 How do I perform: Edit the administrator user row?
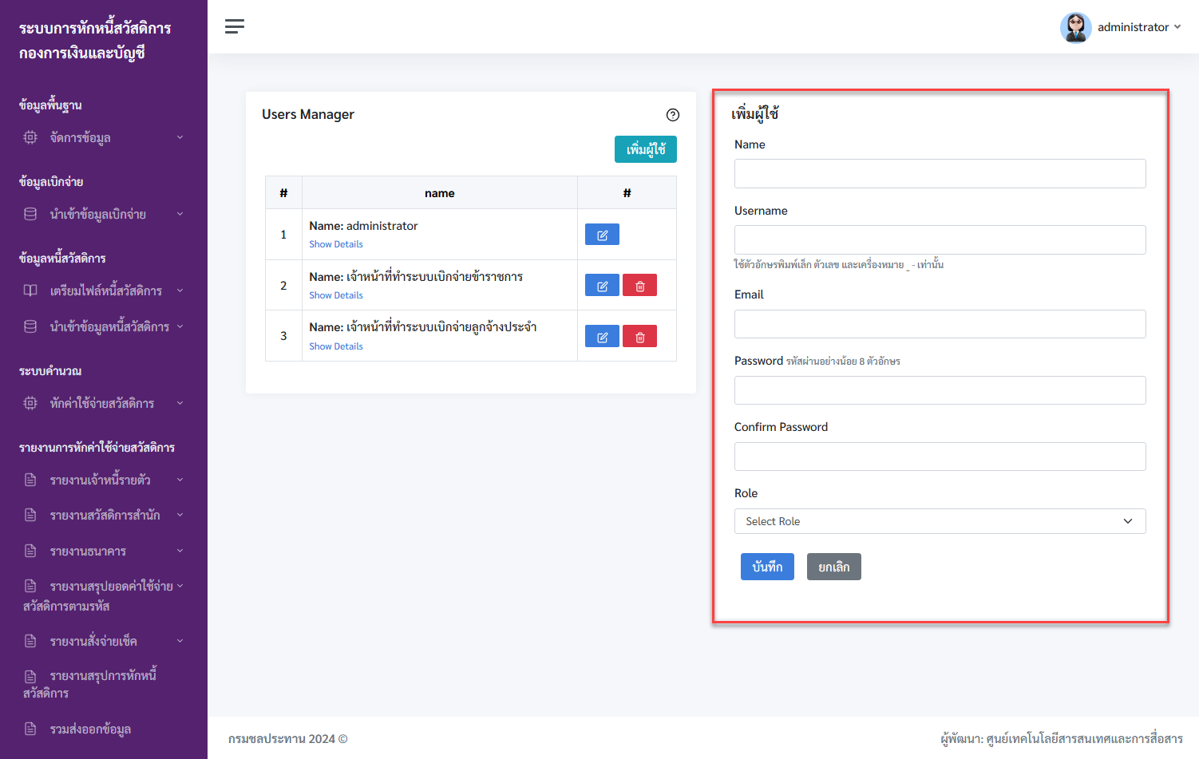602,235
